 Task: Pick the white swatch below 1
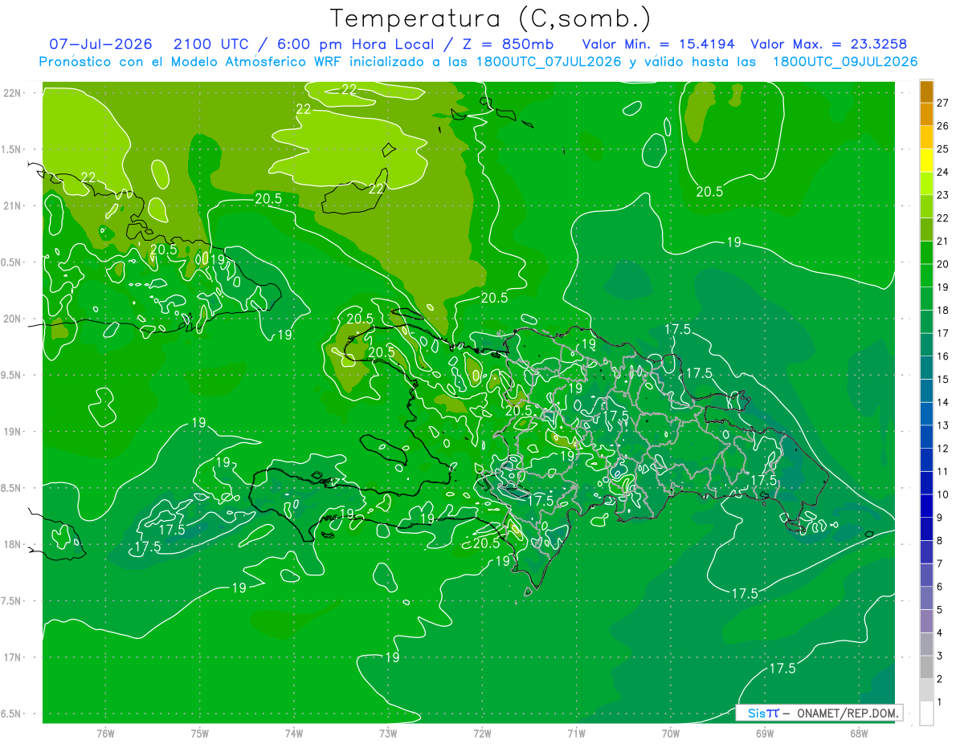(x=926, y=714)
